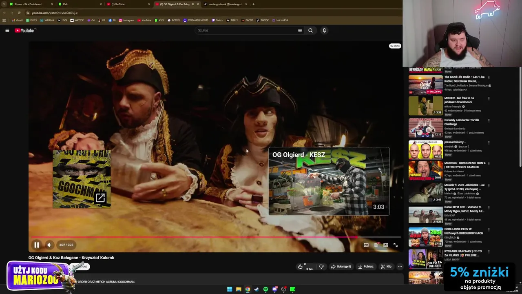Open Chrome apps grid in bookmarks bar
Screen dimensions: 522x294
4,20
